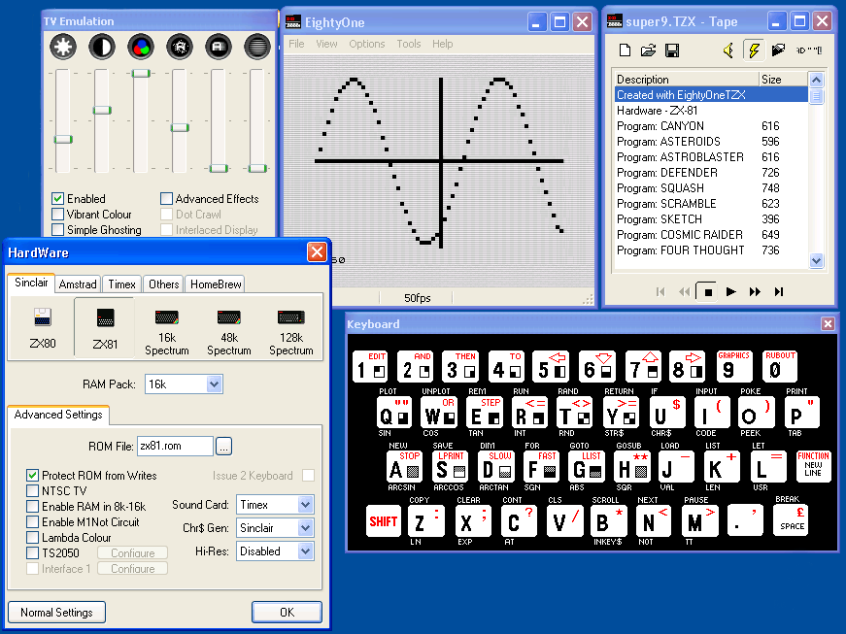Click tape list scroll down arrow

pyautogui.click(x=816, y=260)
